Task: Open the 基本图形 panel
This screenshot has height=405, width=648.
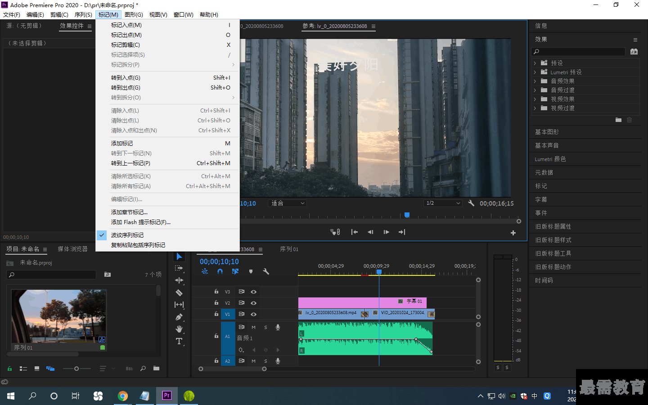Action: (x=547, y=132)
